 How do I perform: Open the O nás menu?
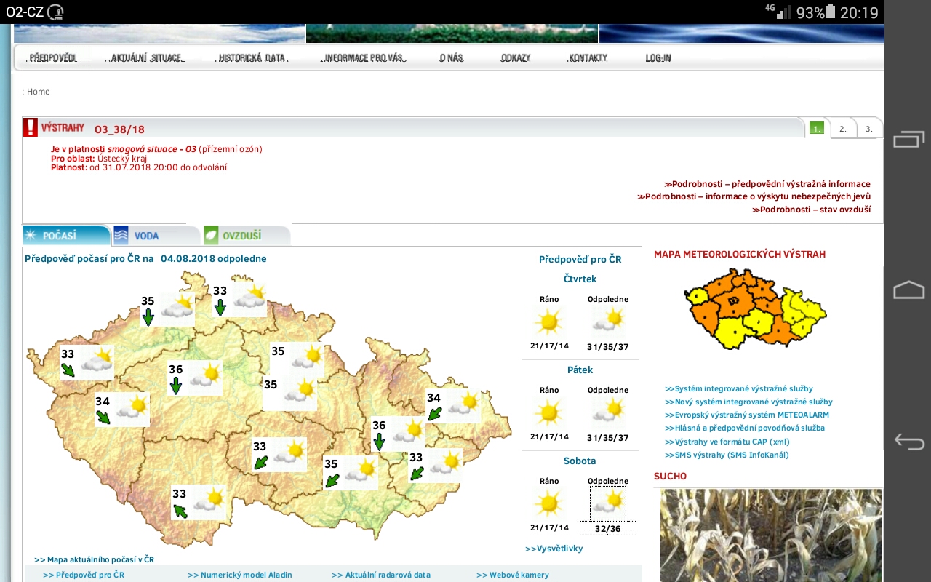tap(451, 58)
